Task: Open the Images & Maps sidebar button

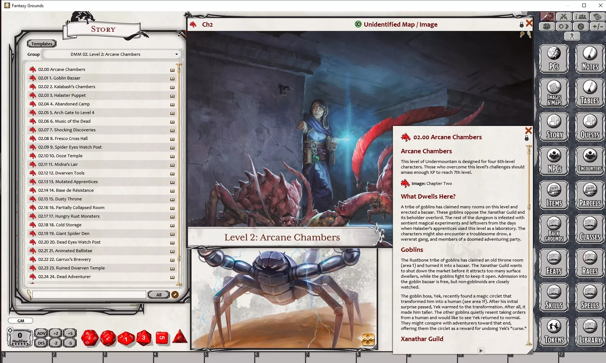Action: pyautogui.click(x=554, y=93)
